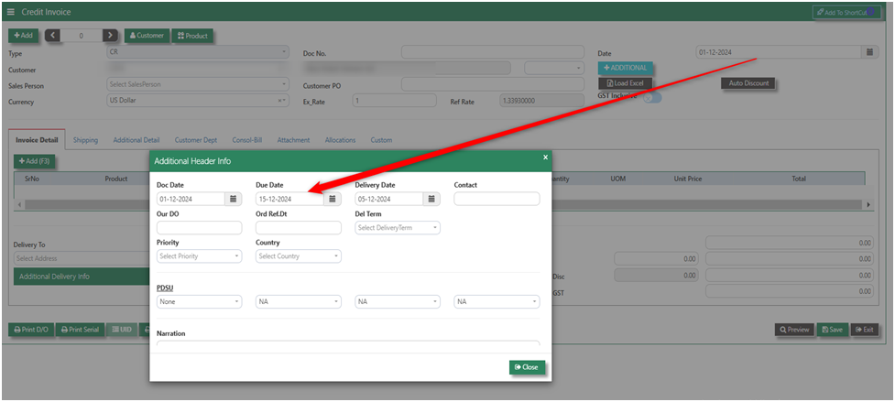Open the Select DeliveryTerm dropdown
Image resolution: width=895 pixels, height=402 pixels.
coord(398,227)
